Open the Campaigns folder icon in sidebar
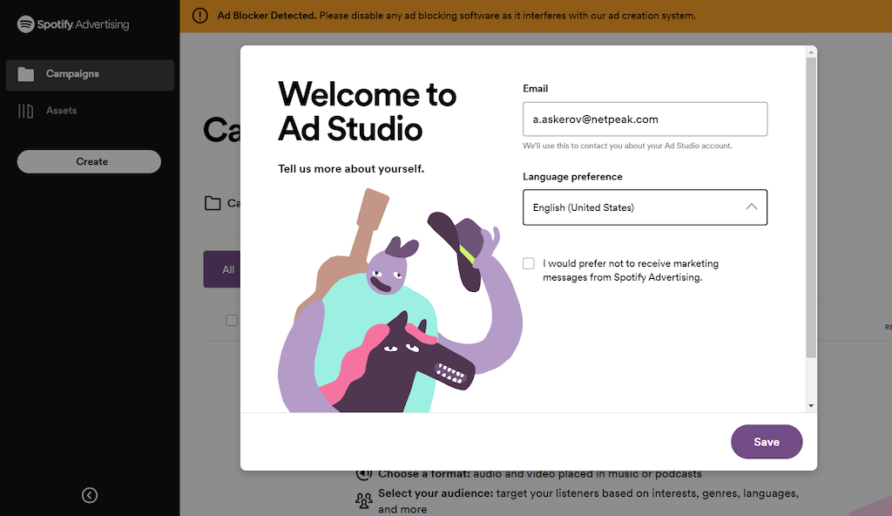The image size is (892, 516). pyautogui.click(x=25, y=74)
